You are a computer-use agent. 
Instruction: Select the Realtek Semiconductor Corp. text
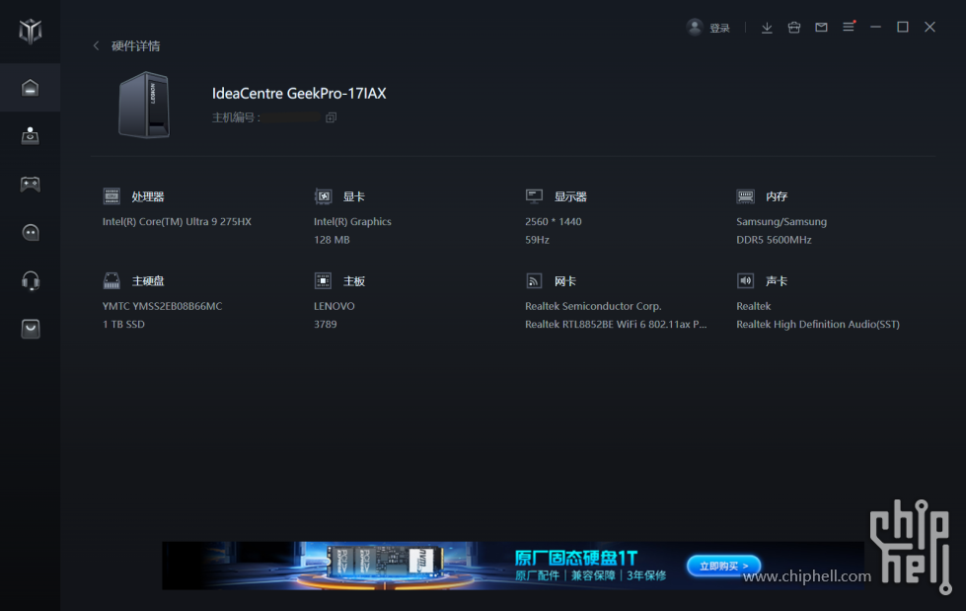[x=593, y=306]
